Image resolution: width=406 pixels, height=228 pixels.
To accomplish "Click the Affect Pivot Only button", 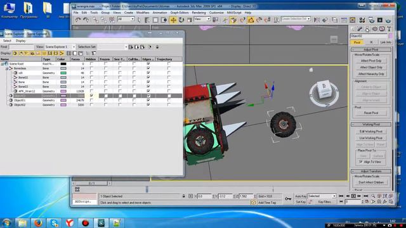I will (x=371, y=61).
